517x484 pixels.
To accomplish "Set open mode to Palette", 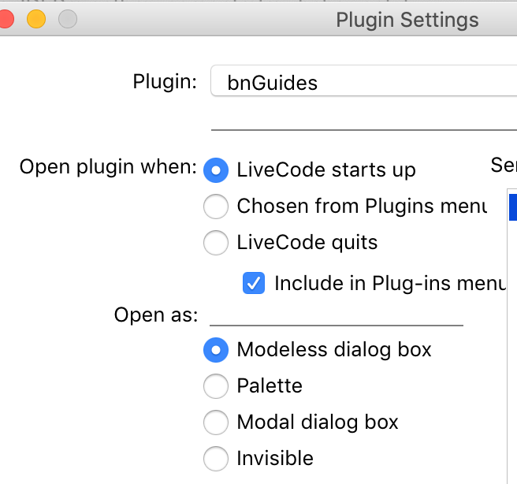I will coord(216,385).
